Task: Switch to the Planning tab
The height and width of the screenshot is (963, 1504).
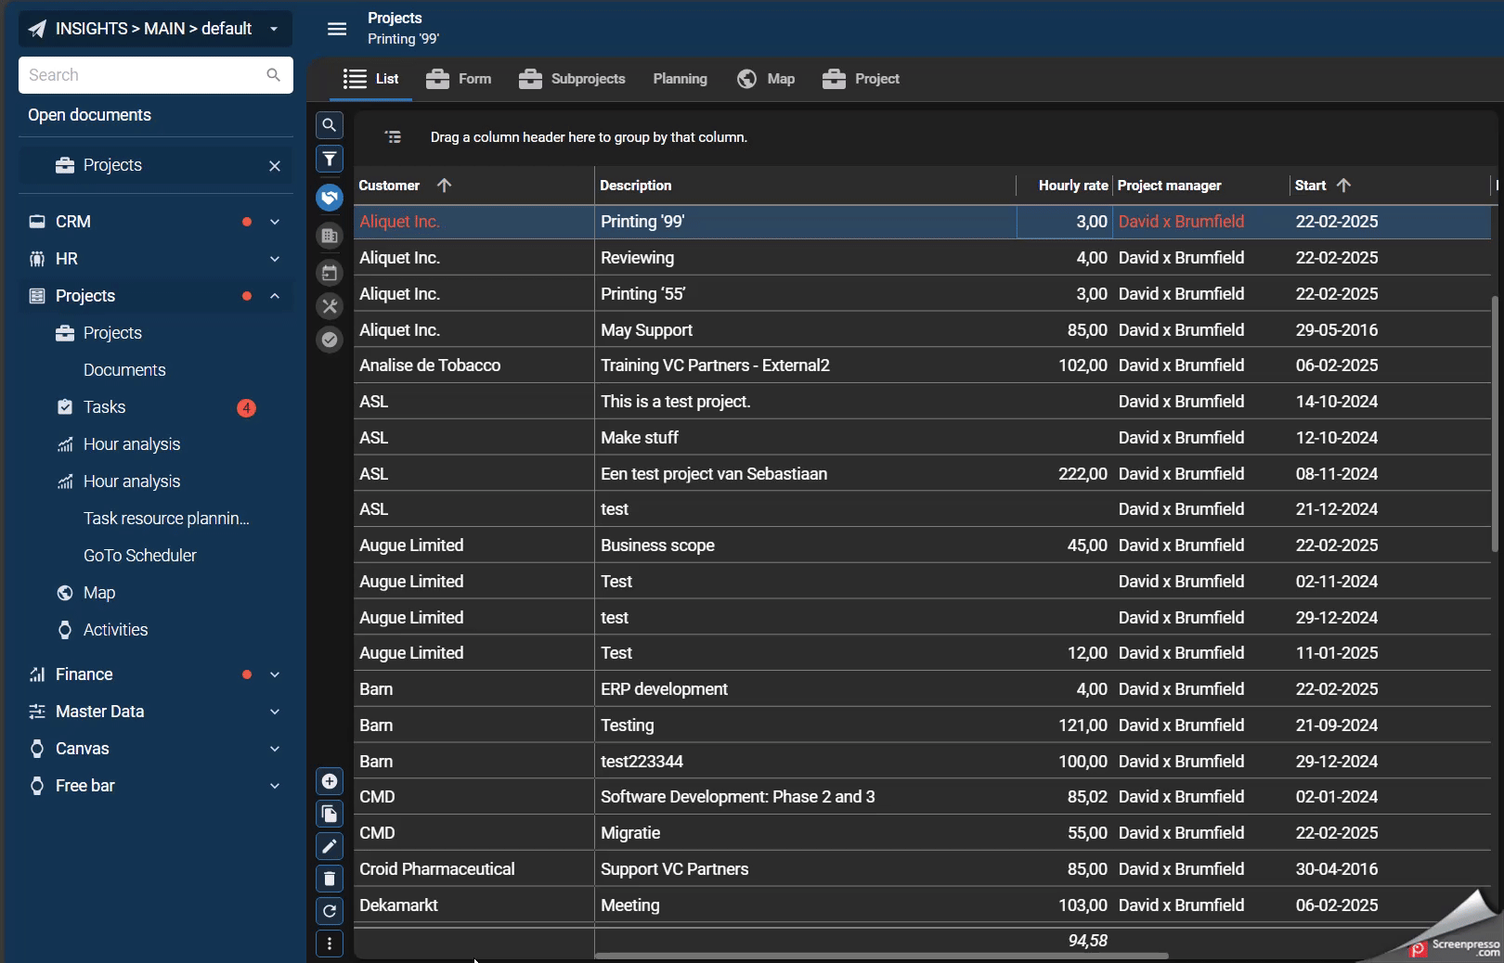Action: [x=680, y=79]
